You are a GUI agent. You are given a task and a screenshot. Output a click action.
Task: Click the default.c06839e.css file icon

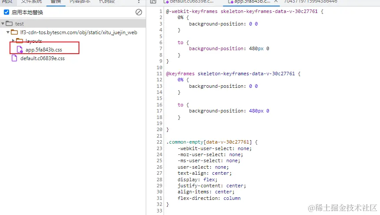(x=15, y=58)
